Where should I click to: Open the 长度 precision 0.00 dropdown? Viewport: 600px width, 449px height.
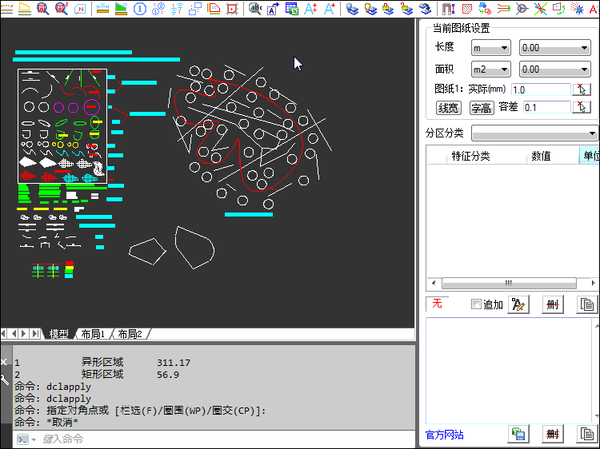554,48
